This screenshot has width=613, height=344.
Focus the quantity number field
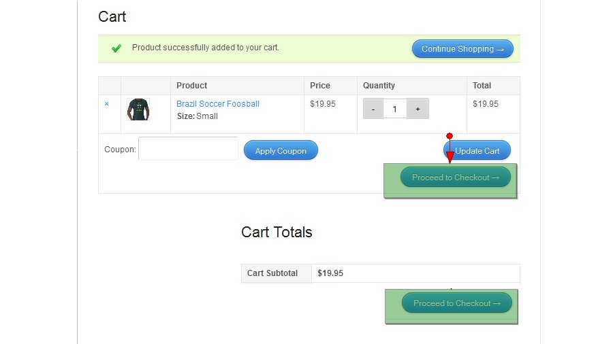(x=395, y=109)
